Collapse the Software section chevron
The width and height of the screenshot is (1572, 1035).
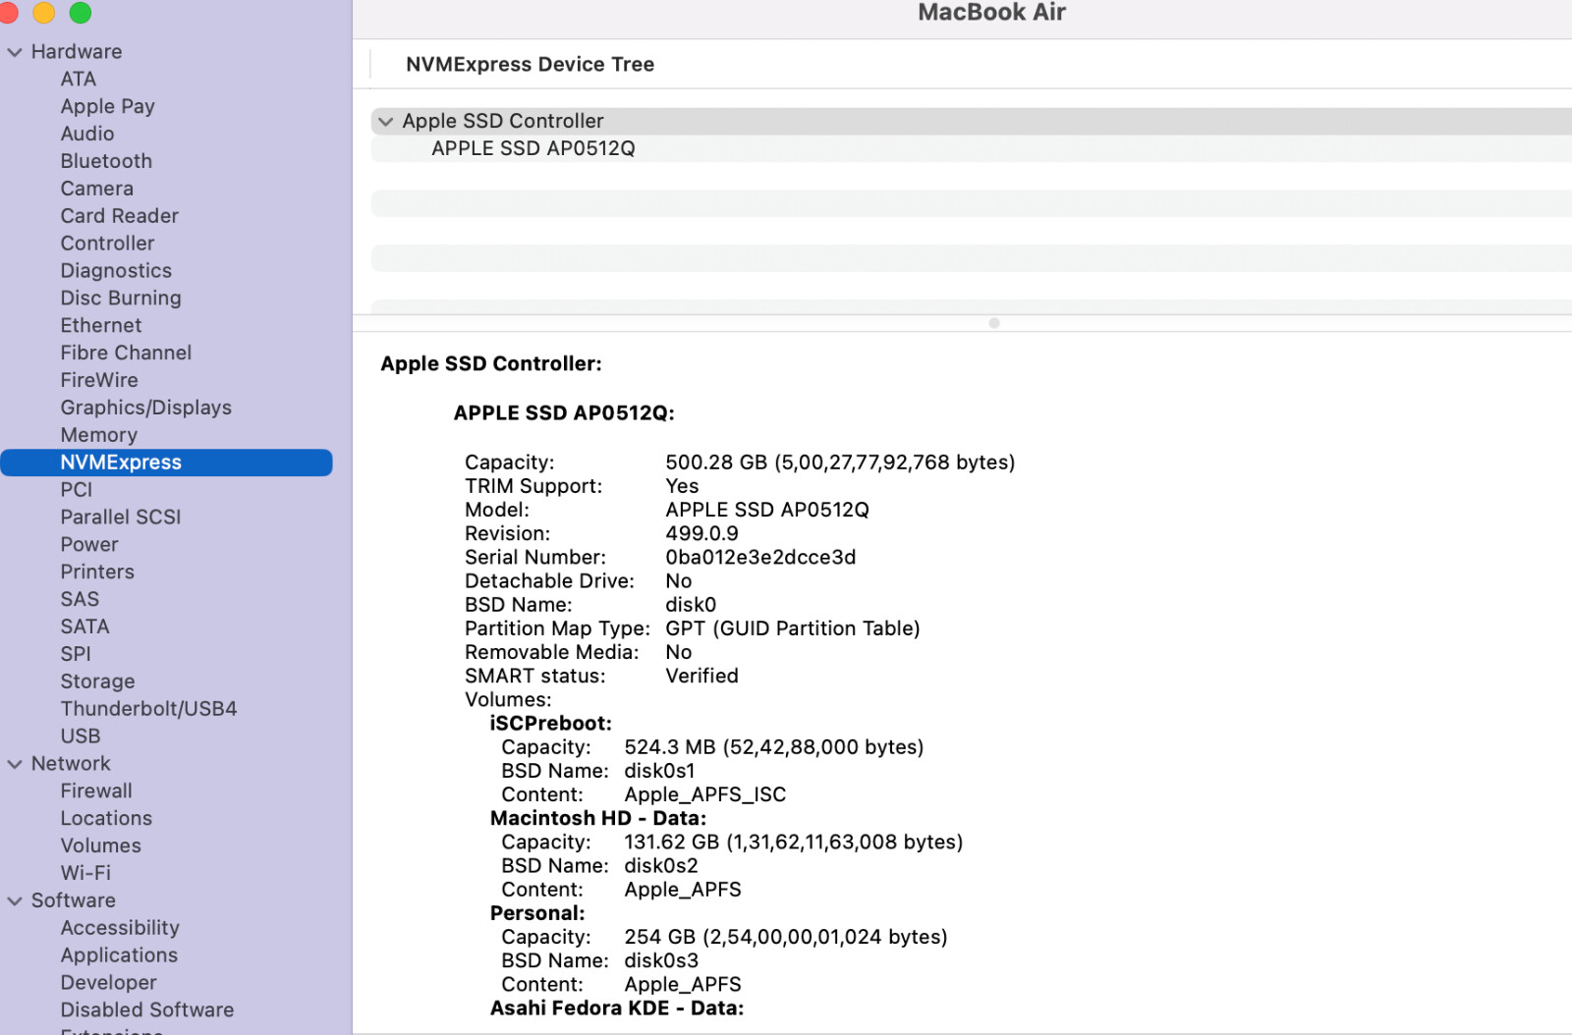pos(15,901)
